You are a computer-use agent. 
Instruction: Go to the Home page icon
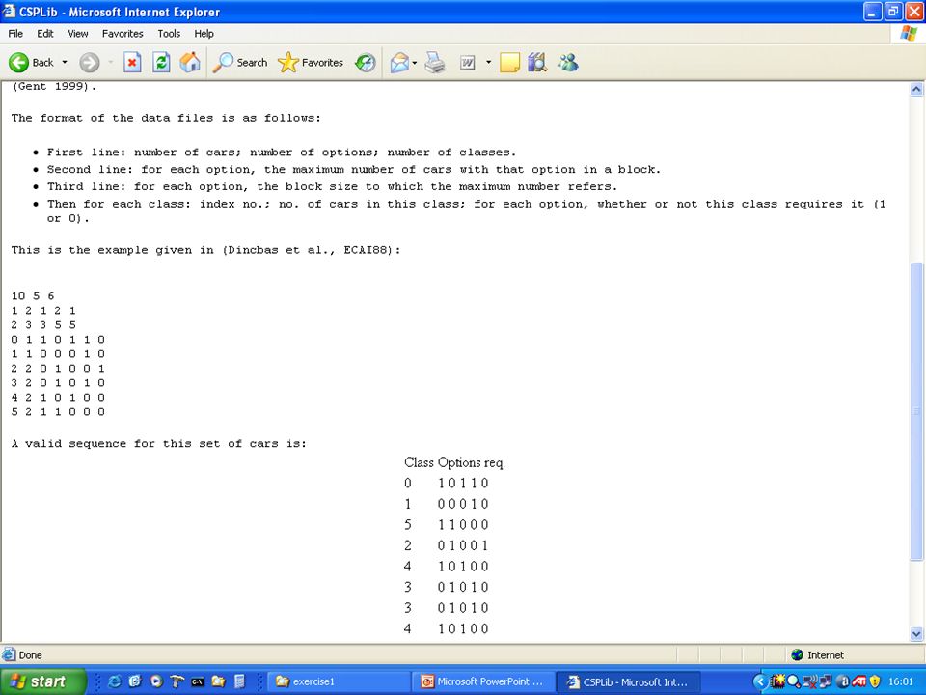point(190,62)
